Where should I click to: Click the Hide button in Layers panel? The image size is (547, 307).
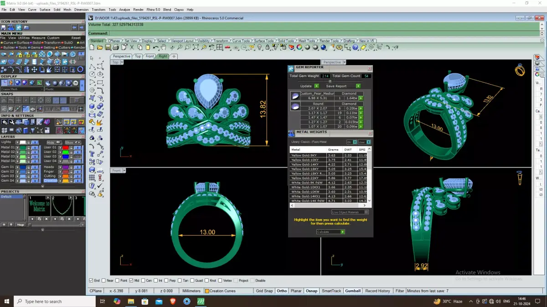54,142
